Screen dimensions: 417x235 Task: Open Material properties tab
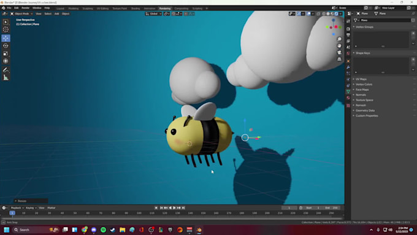pyautogui.click(x=348, y=98)
